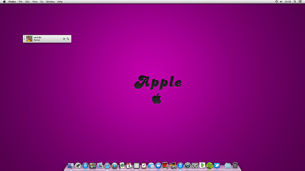Open the File menu

[21, 2]
